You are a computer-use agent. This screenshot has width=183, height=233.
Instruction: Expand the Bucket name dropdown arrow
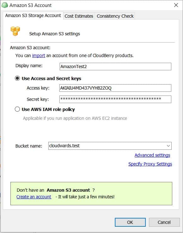(x=168, y=146)
